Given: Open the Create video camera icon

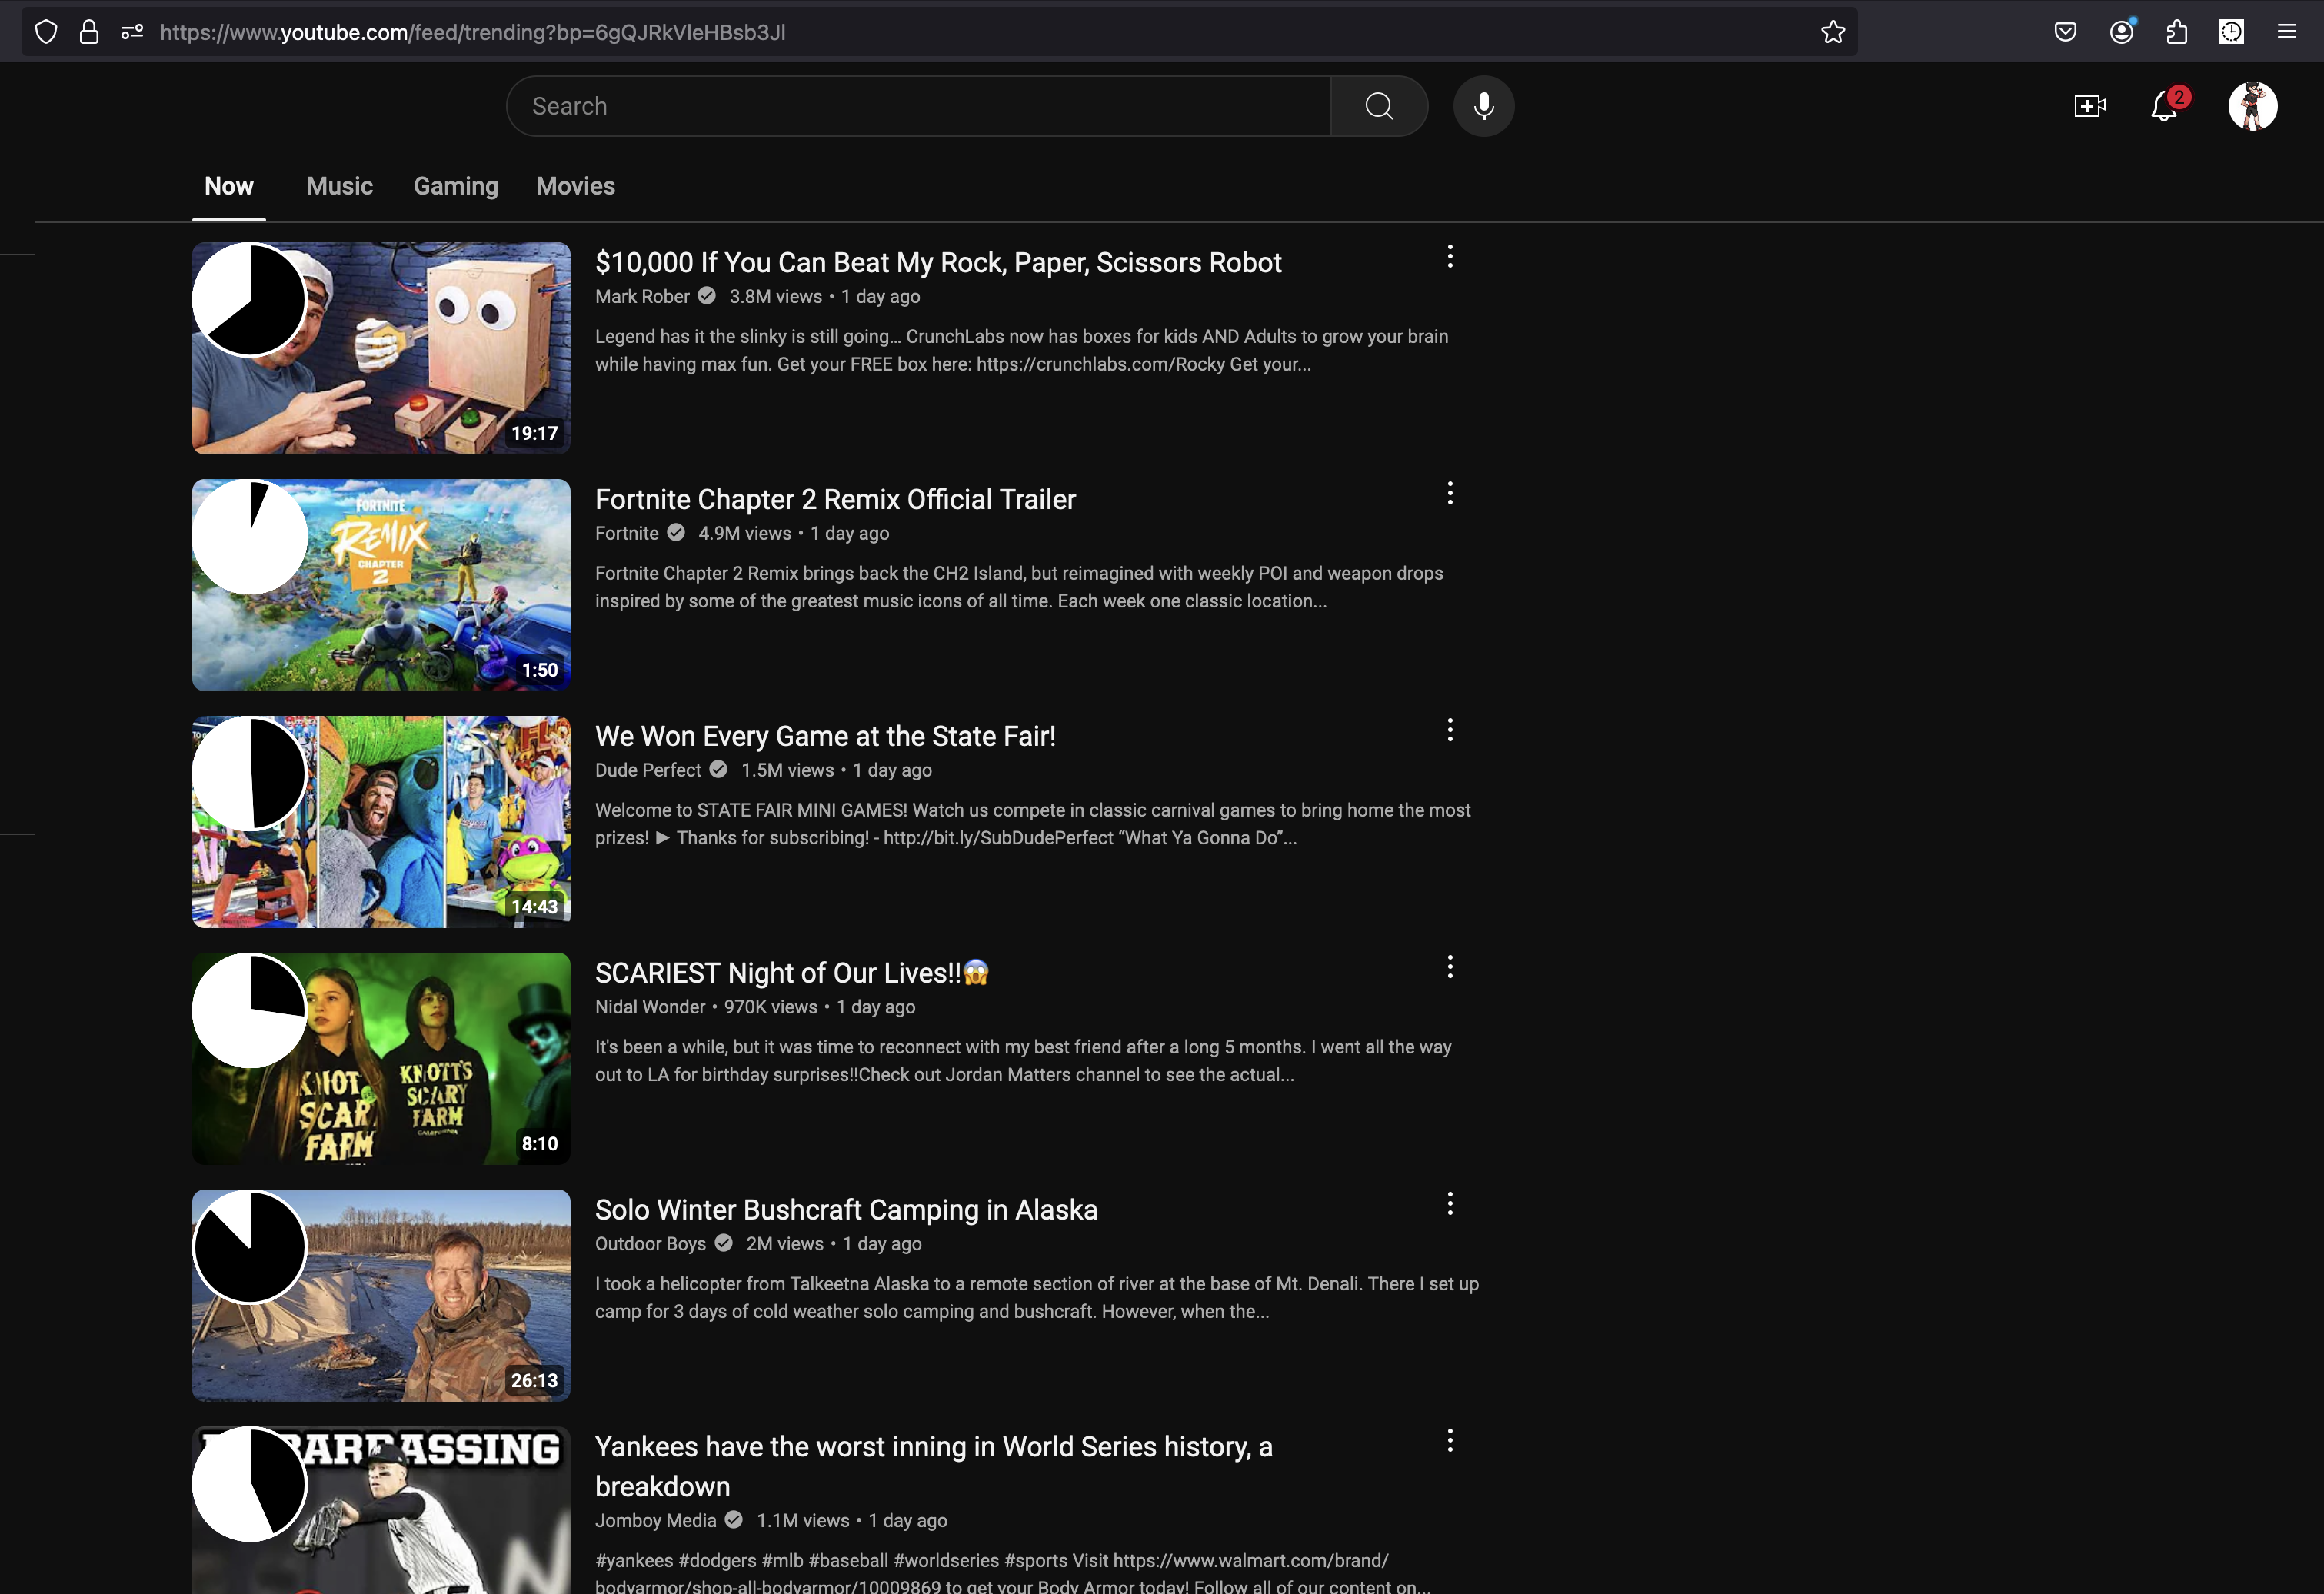Looking at the screenshot, I should tap(2089, 106).
